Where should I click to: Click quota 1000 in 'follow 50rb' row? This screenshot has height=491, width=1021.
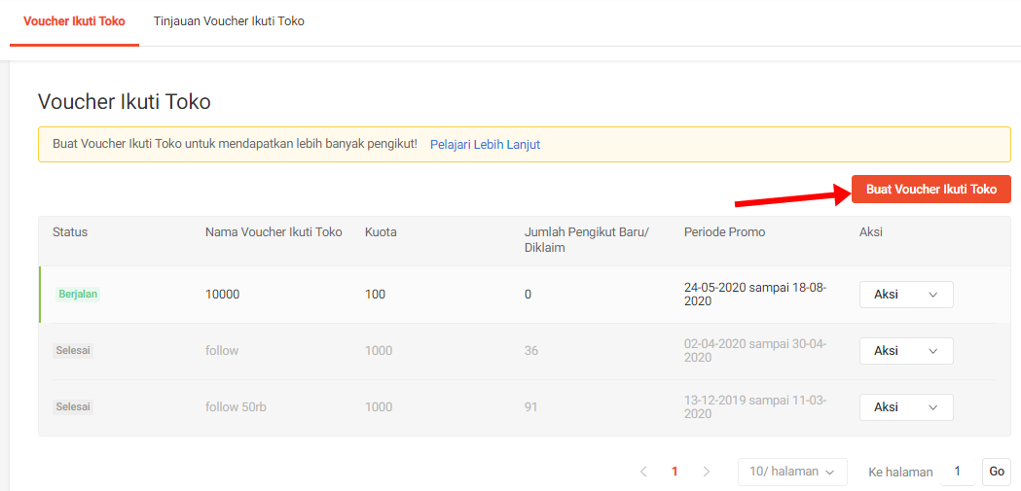[379, 407]
